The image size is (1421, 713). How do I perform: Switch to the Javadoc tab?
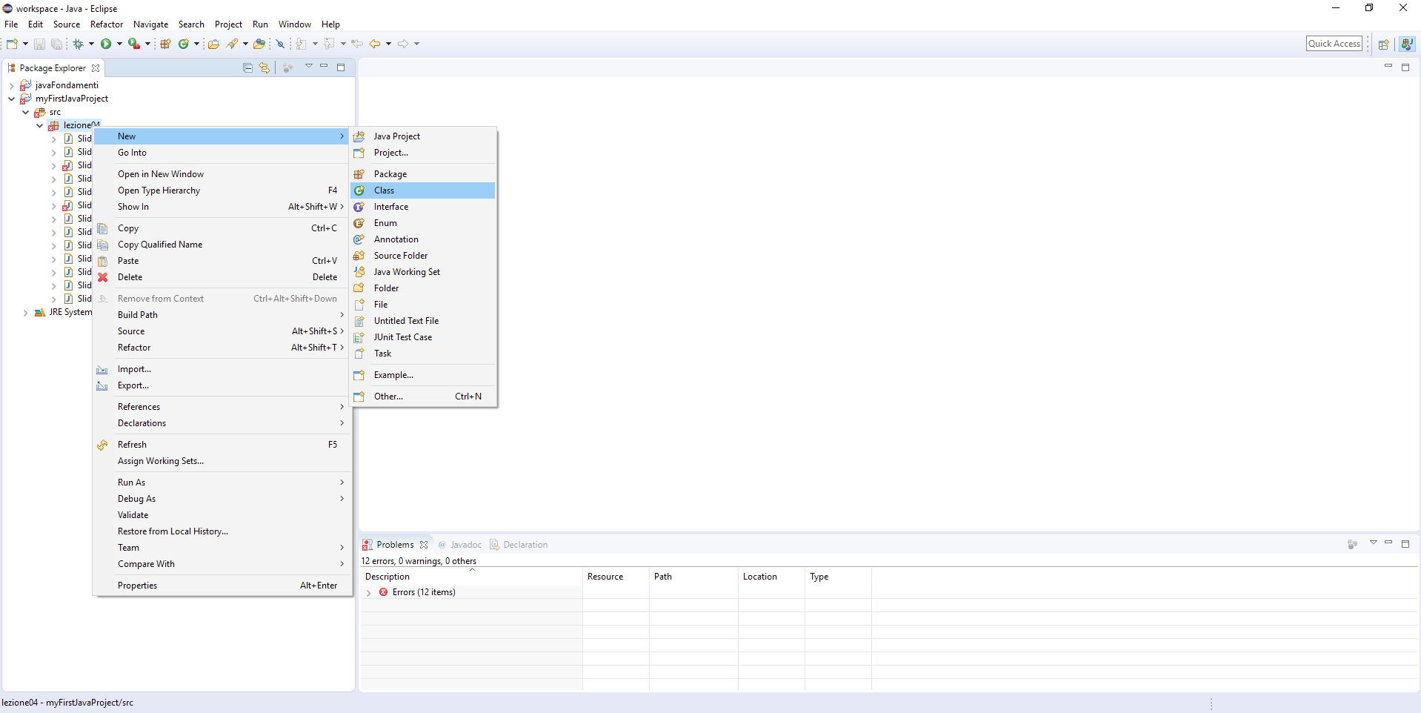[459, 545]
